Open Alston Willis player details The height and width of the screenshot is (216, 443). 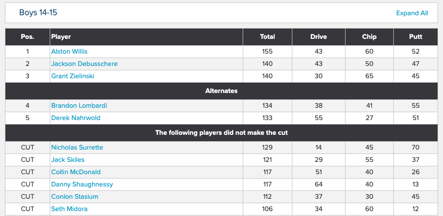(x=69, y=51)
